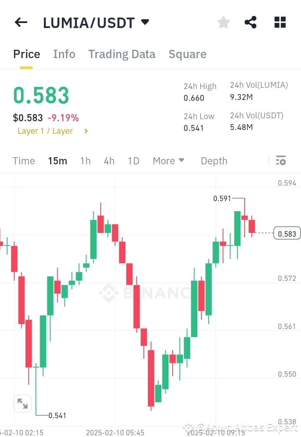Image resolution: width=301 pixels, height=437 pixels.
Task: Select the Time interval option
Action: point(24,161)
